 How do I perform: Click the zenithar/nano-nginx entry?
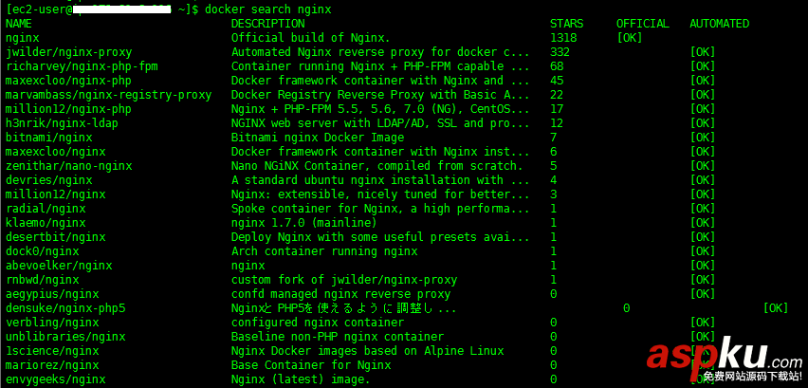[68, 166]
